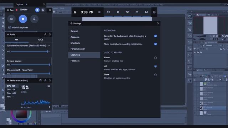Open the Gallery widget icon in Game Bar

(x=146, y=12)
